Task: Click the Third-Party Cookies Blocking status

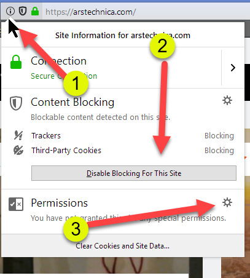Action: tap(219, 151)
